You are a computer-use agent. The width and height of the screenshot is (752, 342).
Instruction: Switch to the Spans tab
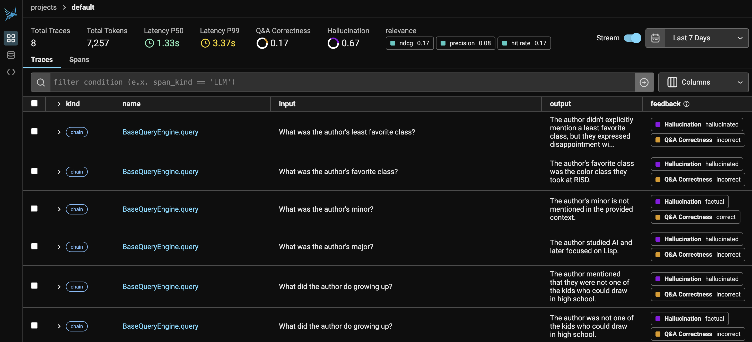tap(79, 60)
